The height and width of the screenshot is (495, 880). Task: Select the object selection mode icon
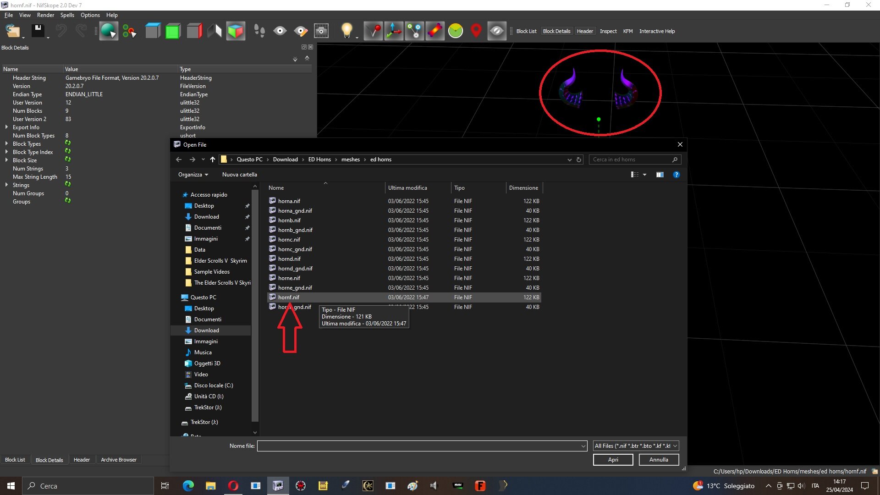pyautogui.click(x=109, y=31)
